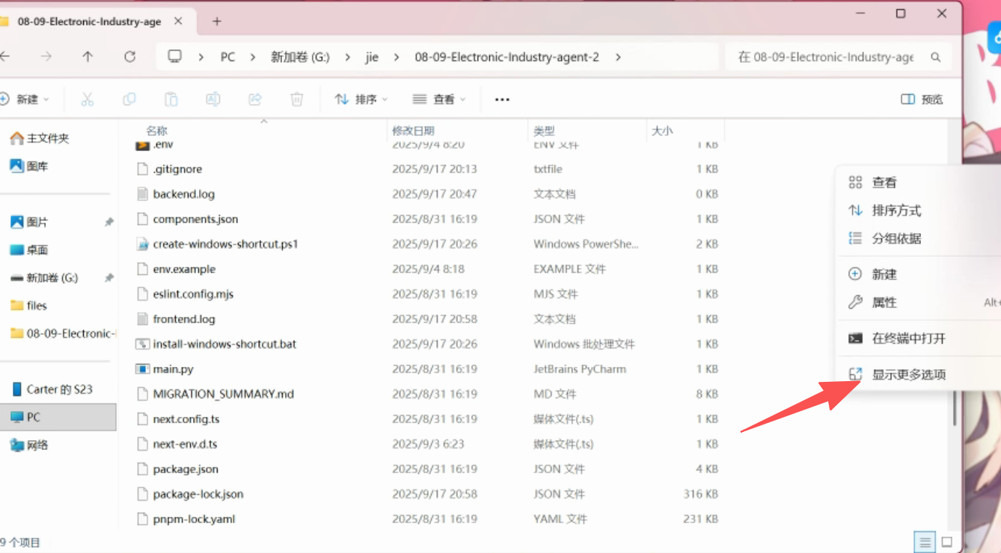Choose 在终端中打开 from context menu

(908, 339)
